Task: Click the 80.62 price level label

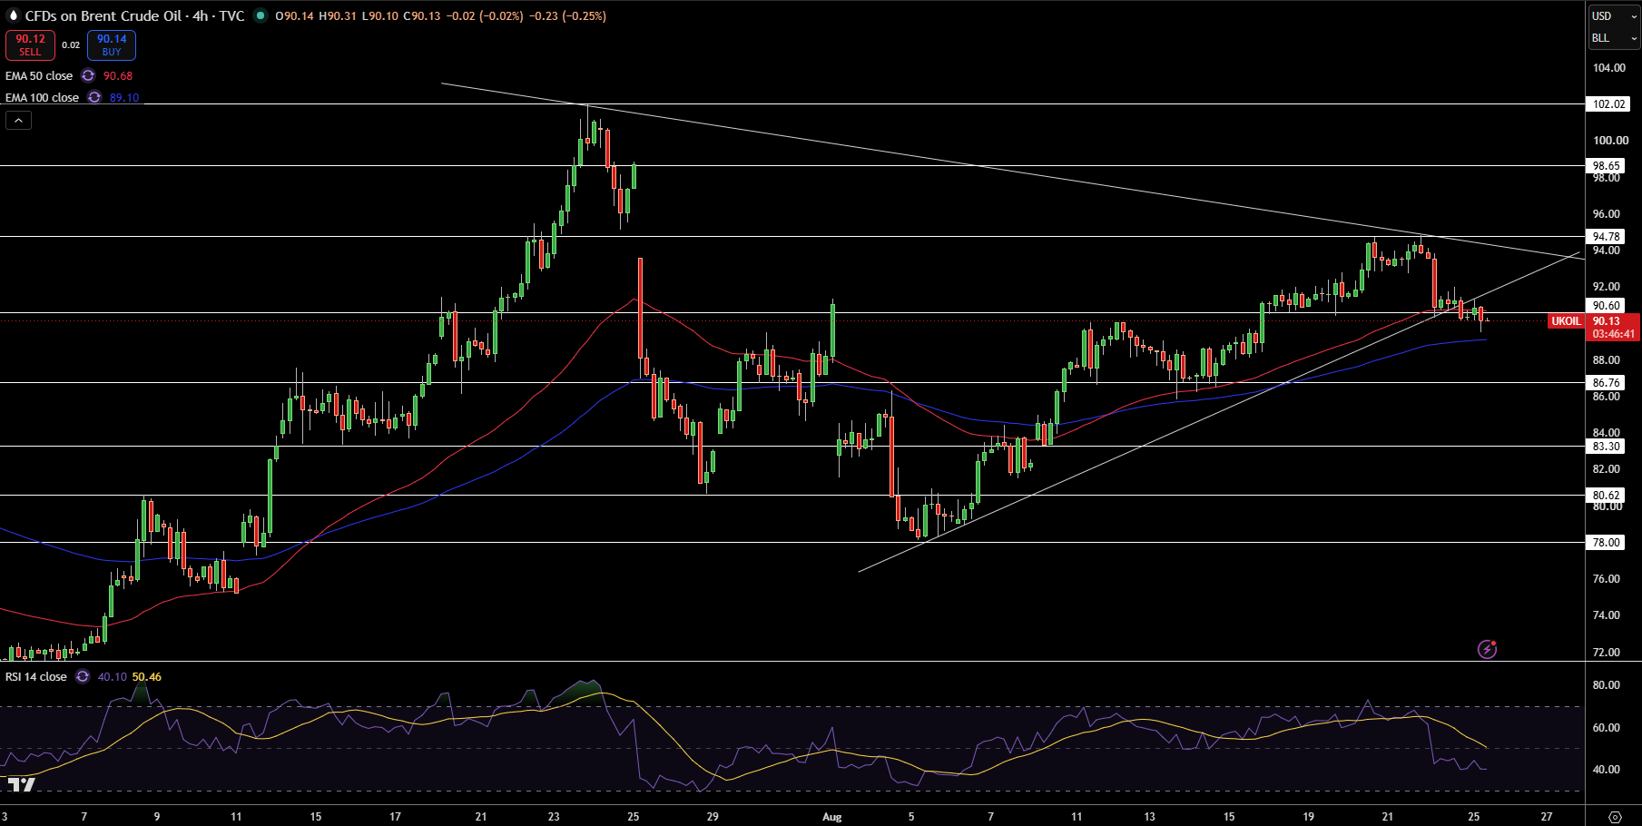Action: (1607, 496)
